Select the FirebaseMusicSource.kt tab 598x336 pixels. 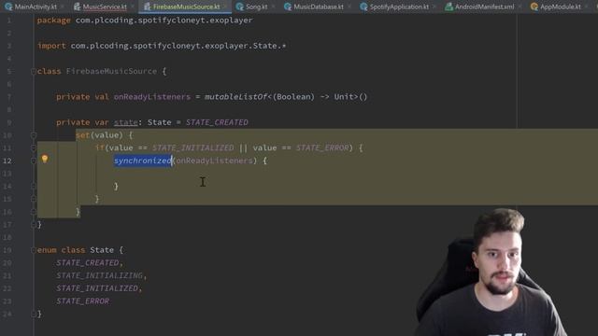(x=186, y=7)
